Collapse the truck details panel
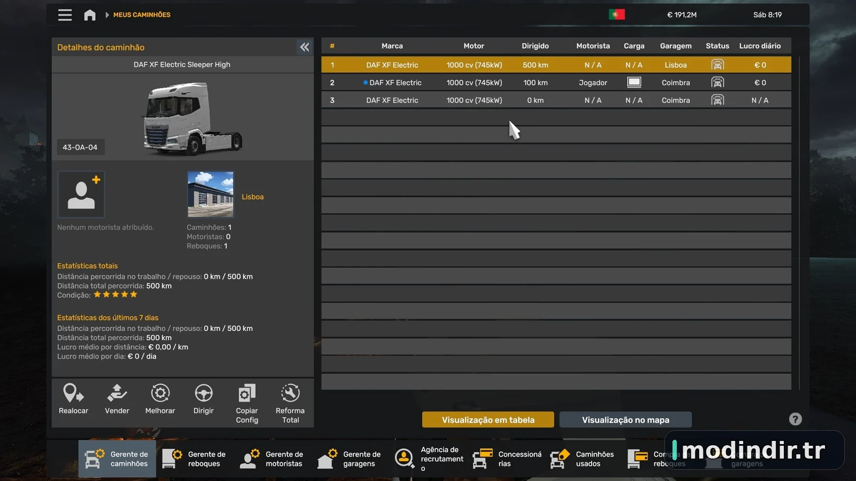856x481 pixels. coord(304,47)
